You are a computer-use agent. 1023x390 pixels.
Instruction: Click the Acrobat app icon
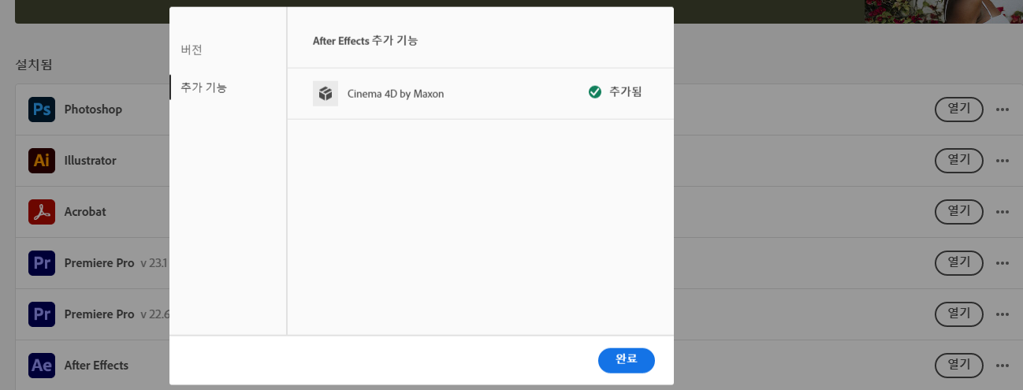click(x=42, y=212)
